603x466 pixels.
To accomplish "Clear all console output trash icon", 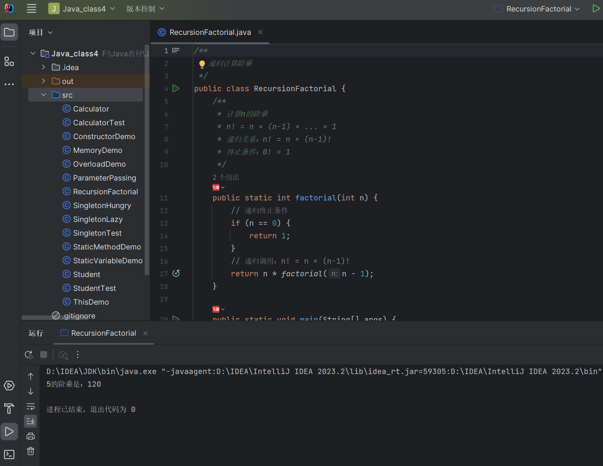I will 31,451.
